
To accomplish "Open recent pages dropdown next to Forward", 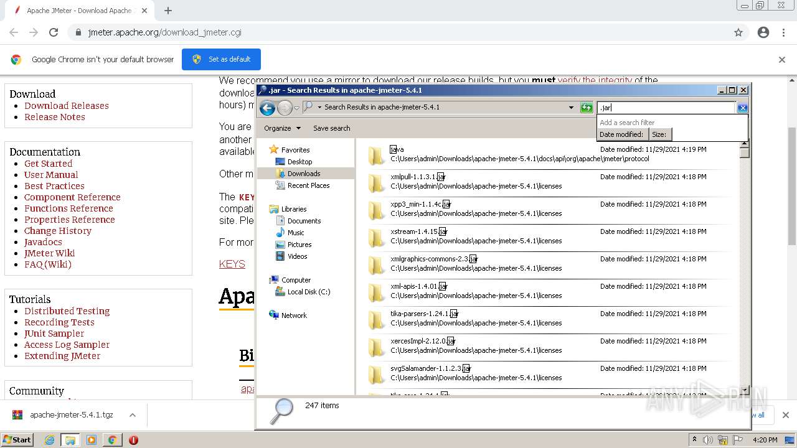I will (296, 108).
